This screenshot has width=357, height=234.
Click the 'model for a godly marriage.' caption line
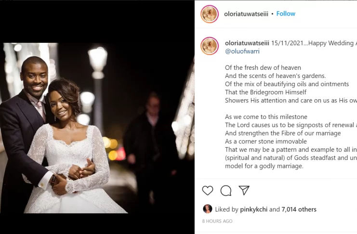tap(264, 166)
